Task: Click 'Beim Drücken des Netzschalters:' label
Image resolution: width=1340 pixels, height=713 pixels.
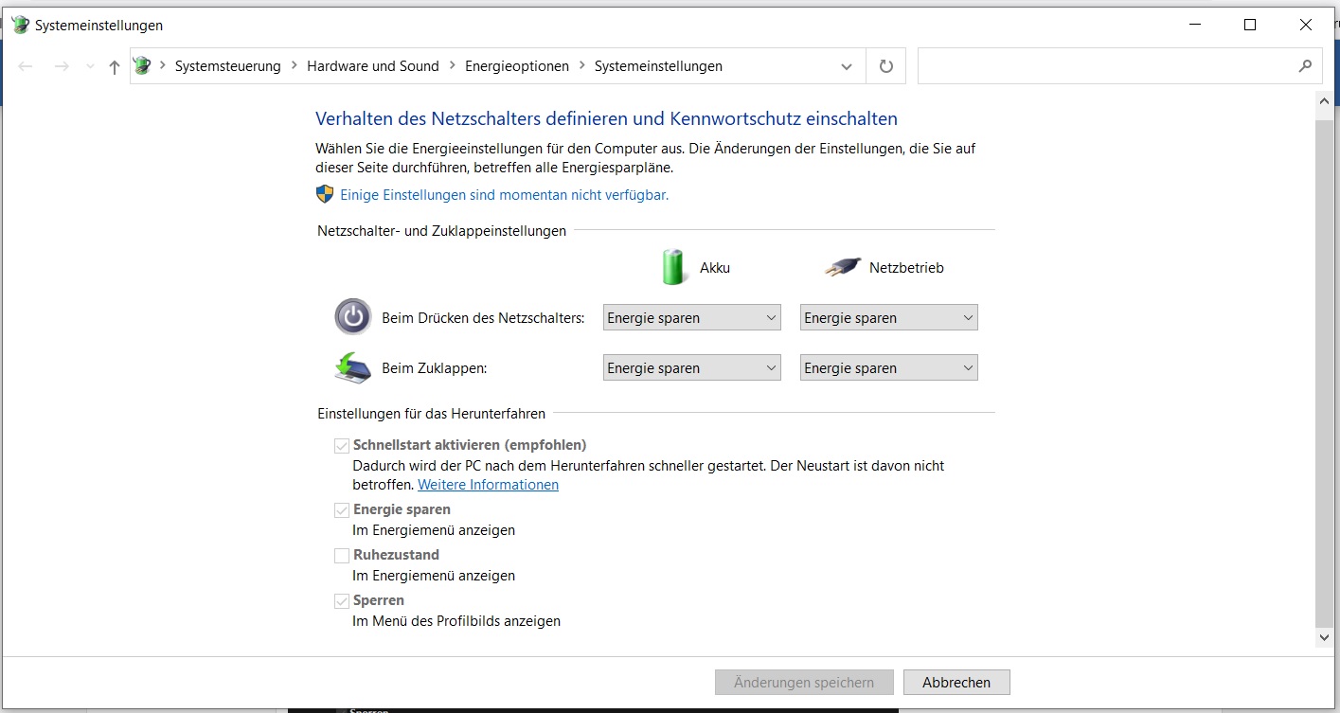Action: (x=483, y=318)
